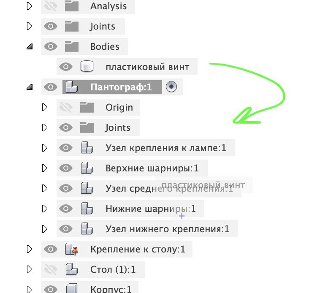Select the Узел нижнего крепления:1 item
309x293 pixels.
(167, 229)
